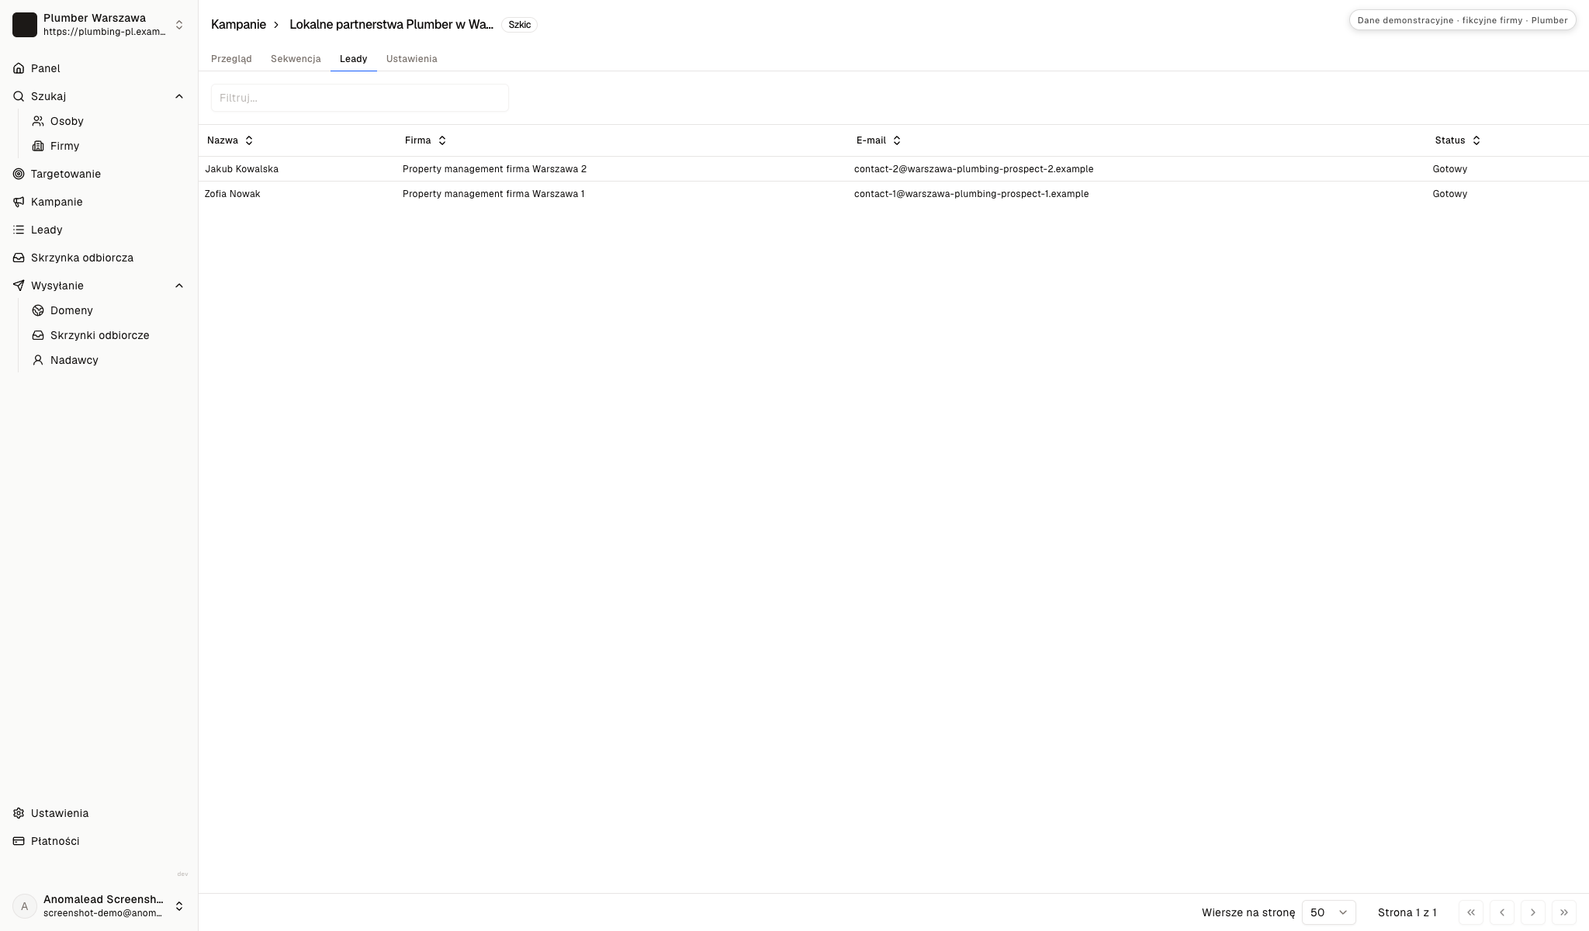Screen dimensions: 1589x931
Task: Go to the first page of results
Action: pos(1471,912)
